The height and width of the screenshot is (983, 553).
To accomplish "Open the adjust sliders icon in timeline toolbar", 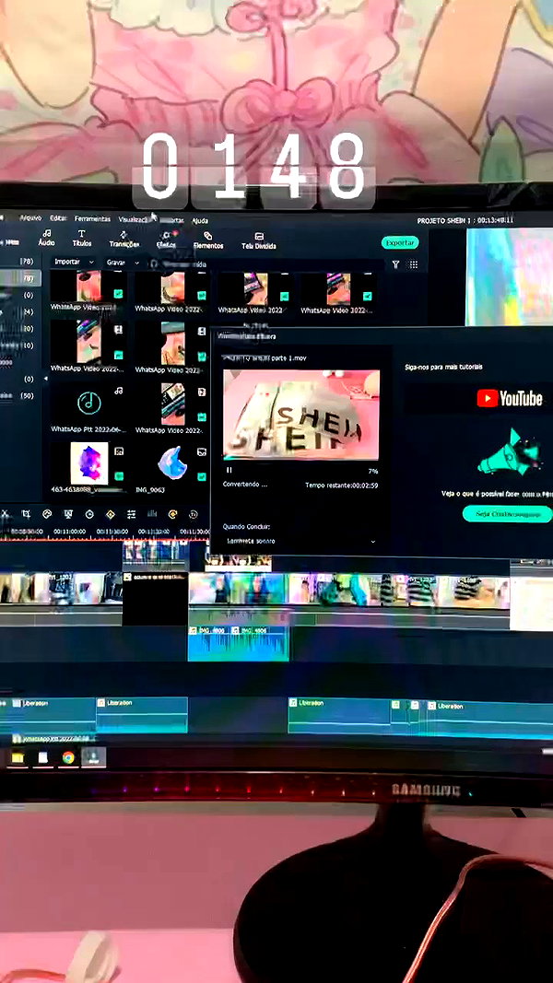I will tap(131, 515).
